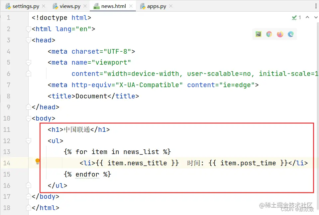Click the word Document in the title tag
The image size is (319, 215).
tap(91, 96)
